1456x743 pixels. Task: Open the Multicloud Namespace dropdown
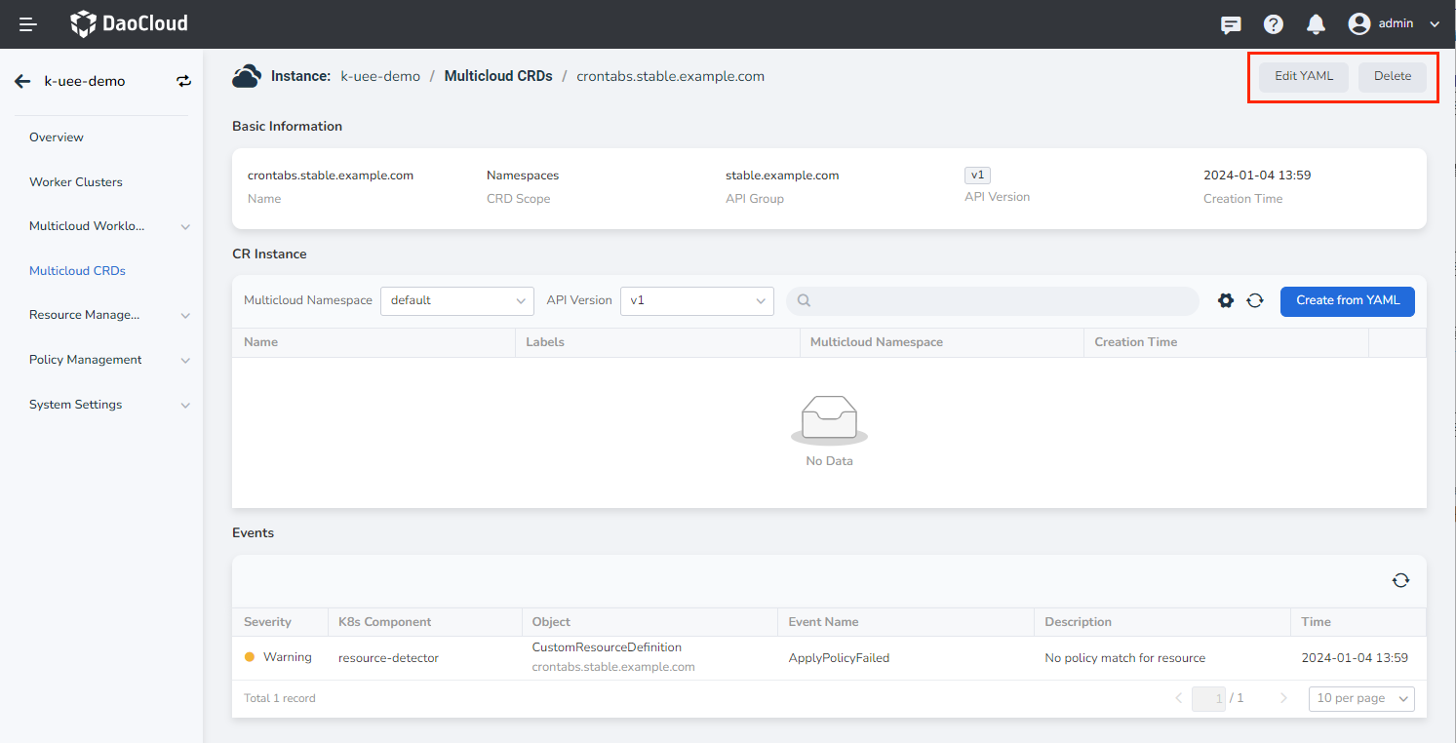[456, 300]
